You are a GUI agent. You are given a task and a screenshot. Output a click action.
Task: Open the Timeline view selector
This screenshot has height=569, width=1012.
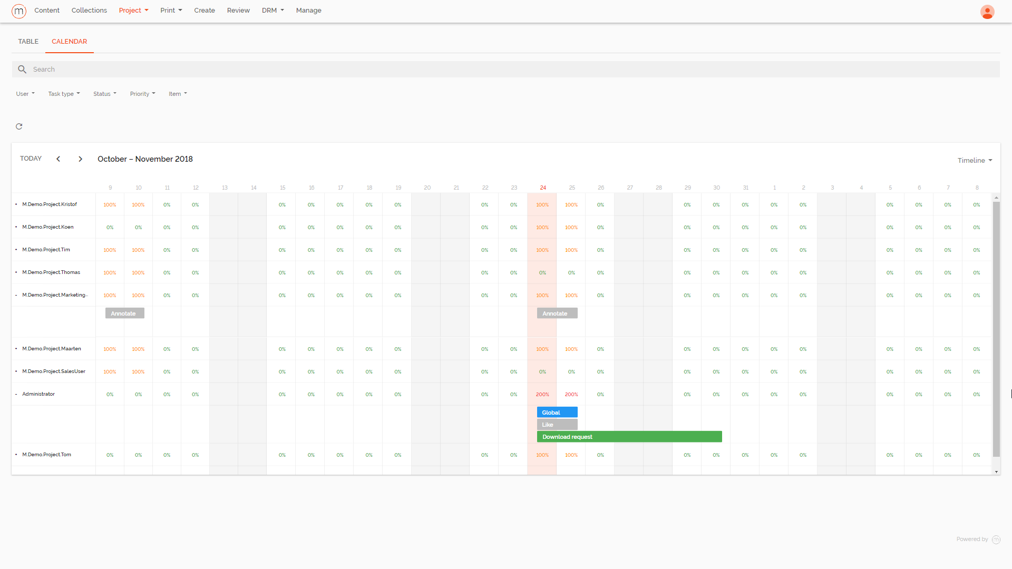pos(974,160)
